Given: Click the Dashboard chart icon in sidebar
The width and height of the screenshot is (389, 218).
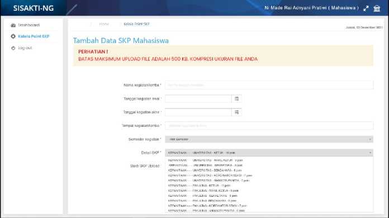Looking at the screenshot, I should click(13, 25).
